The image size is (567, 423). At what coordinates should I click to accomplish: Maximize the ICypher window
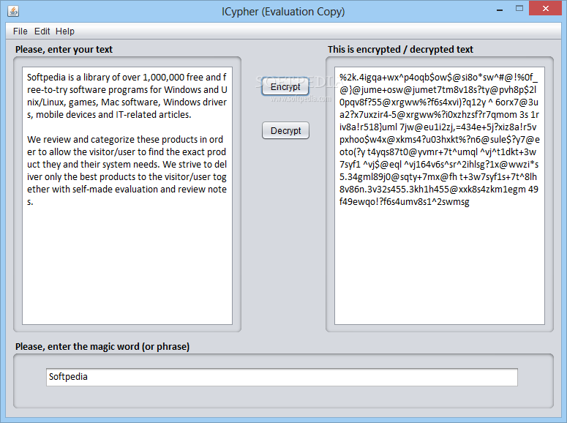pyautogui.click(x=519, y=9)
